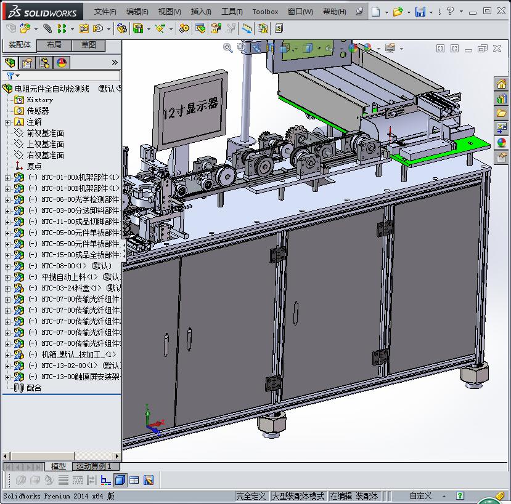Click the 自定义 unit system status button
Screen dimensions: 511x504
(421, 496)
